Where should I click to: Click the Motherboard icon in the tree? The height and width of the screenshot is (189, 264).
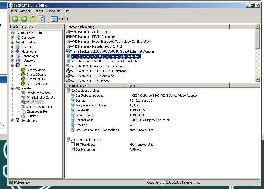tap(18, 42)
